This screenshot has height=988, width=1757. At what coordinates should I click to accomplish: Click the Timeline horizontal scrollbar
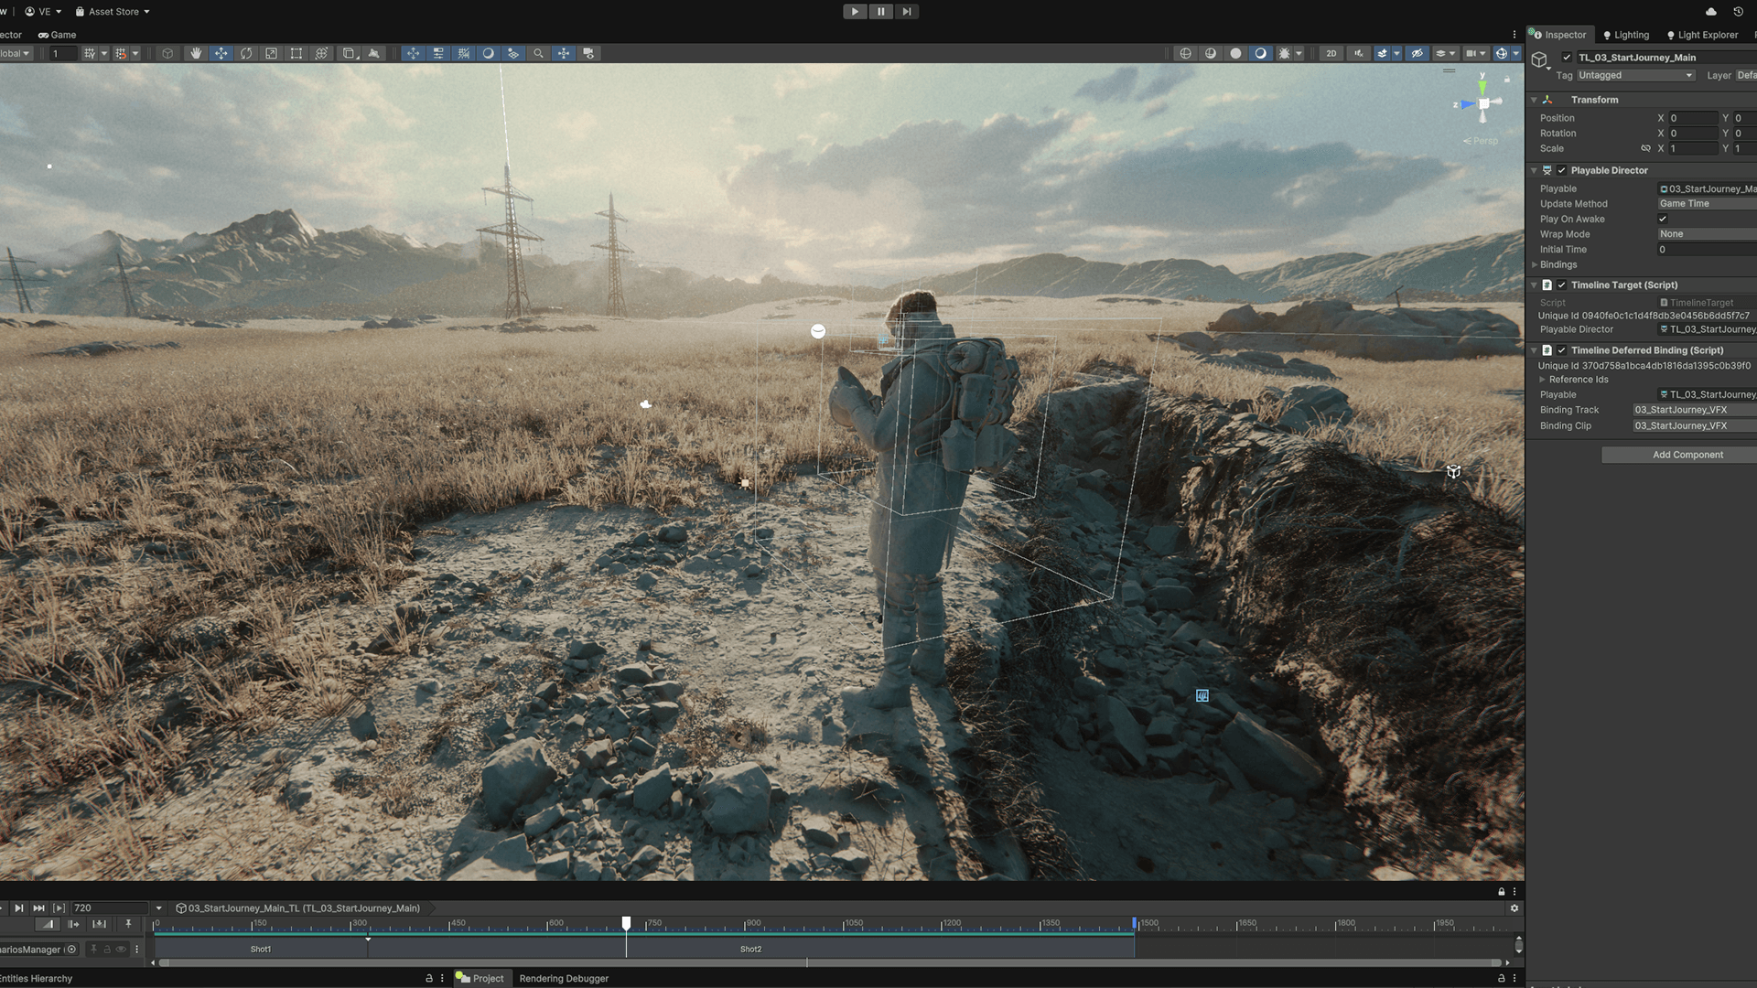click(829, 962)
